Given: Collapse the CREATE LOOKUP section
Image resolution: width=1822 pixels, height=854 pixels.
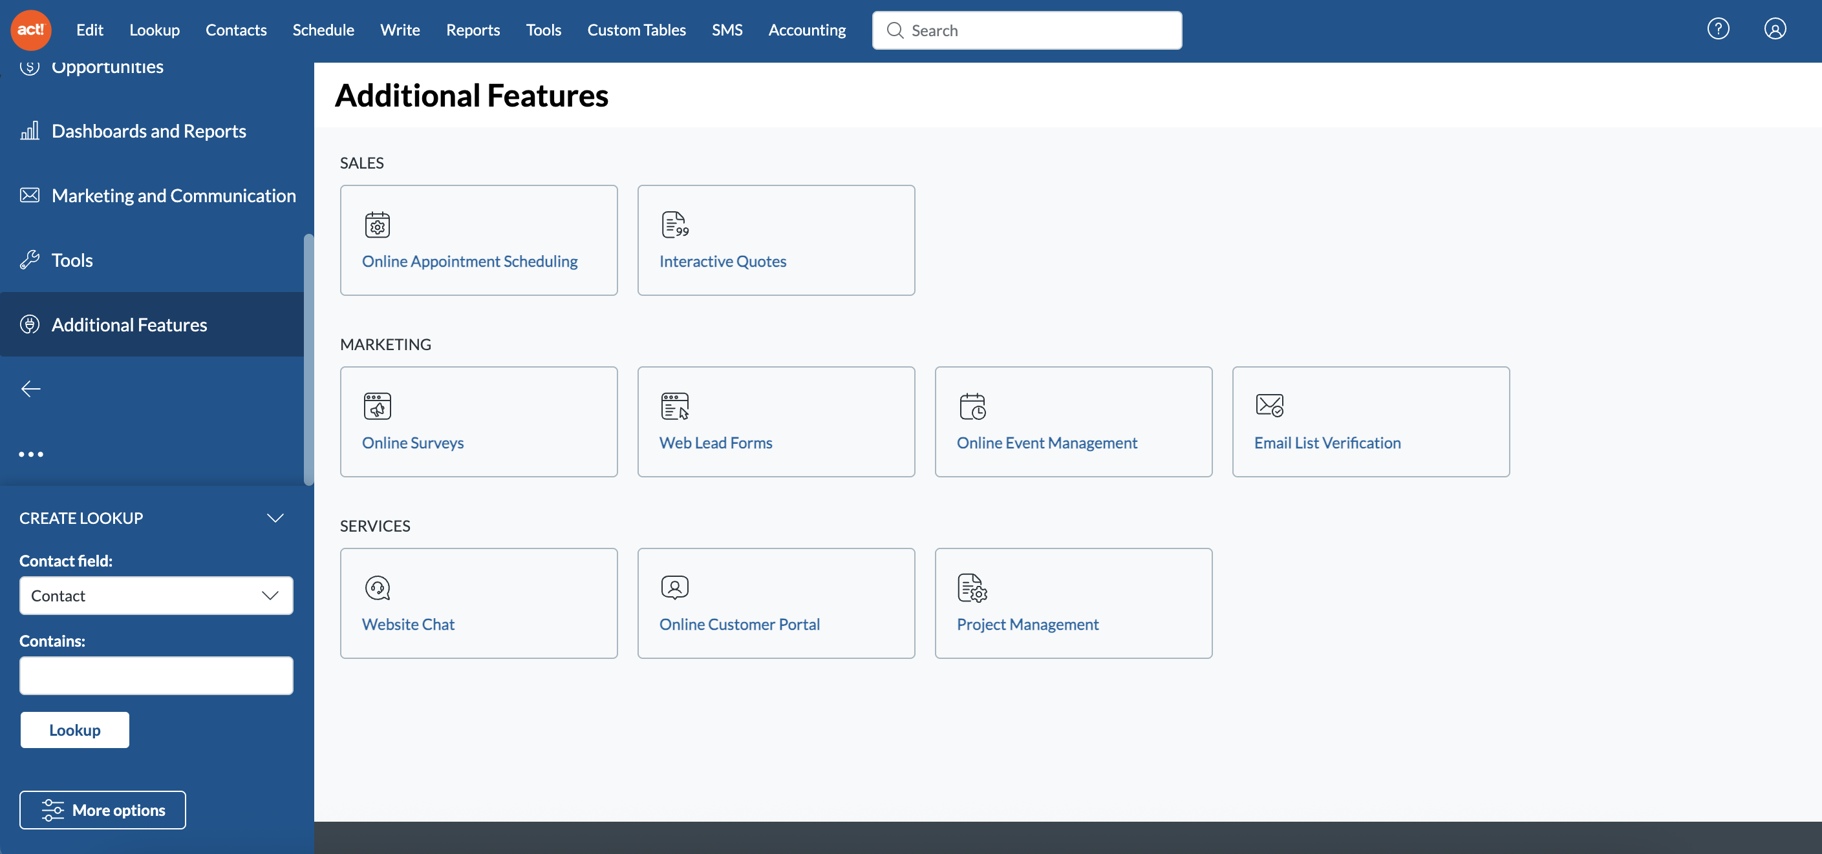Looking at the screenshot, I should tap(275, 517).
